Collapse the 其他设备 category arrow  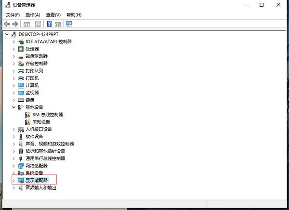(13, 107)
